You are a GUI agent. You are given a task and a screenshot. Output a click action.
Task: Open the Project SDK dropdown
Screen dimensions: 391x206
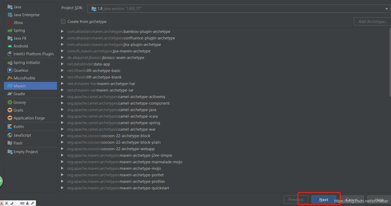click(x=239, y=9)
